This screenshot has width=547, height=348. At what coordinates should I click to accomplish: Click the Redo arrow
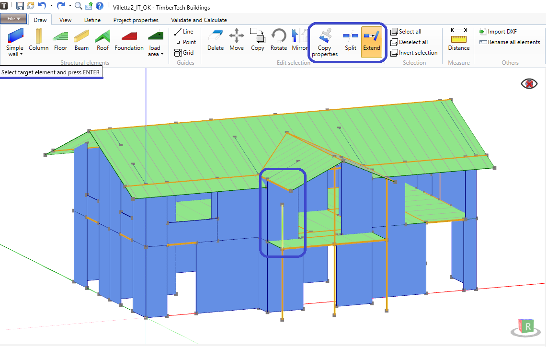61,6
